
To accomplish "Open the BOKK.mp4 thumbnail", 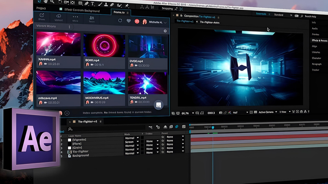I will [104, 46].
